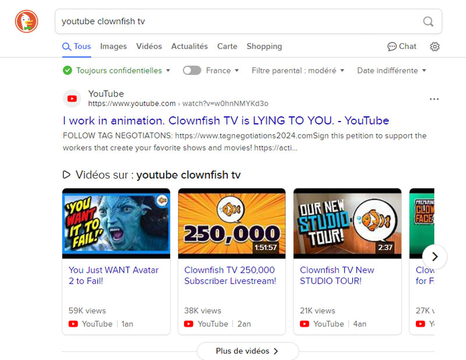Image resolution: width=466 pixels, height=360 pixels.
Task: Open 'Clownfish TV 250,000 Subscriber Livestream!' title
Action: click(230, 276)
